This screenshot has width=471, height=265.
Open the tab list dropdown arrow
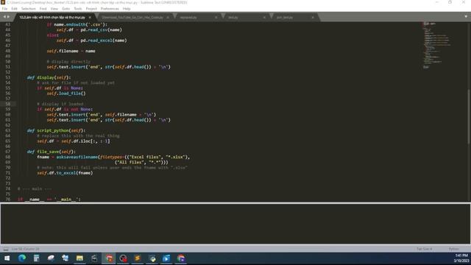pos(466,17)
